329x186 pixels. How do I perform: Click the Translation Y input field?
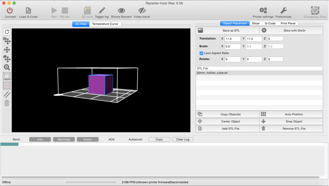(x=254, y=39)
